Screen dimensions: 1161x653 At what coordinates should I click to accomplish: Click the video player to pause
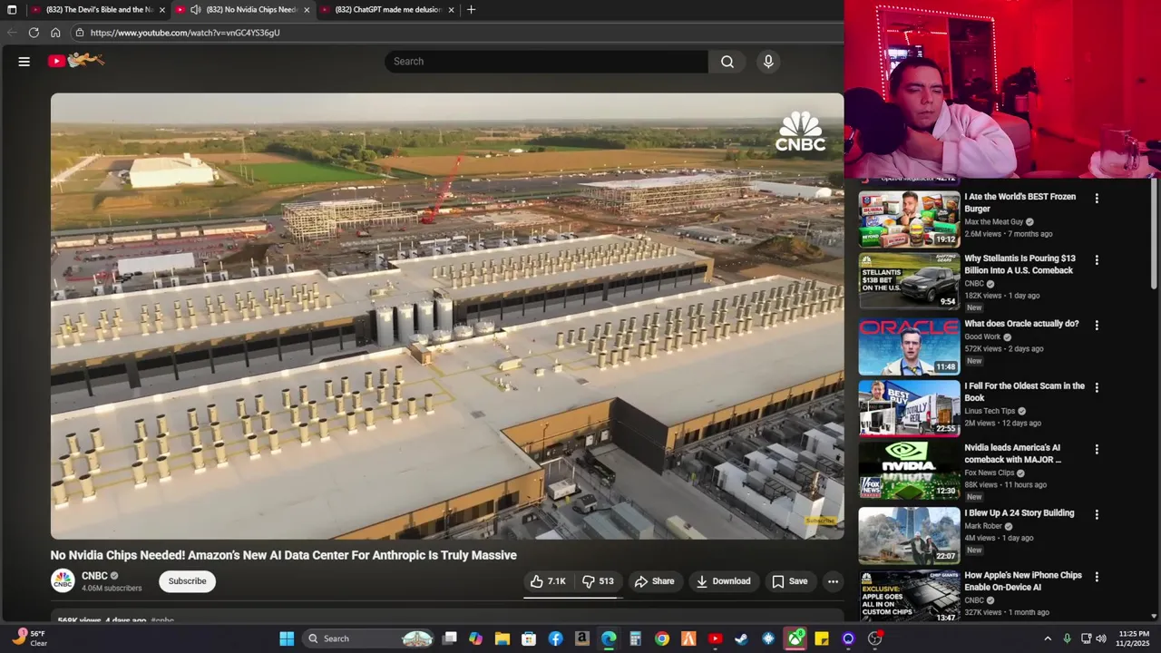(447, 317)
